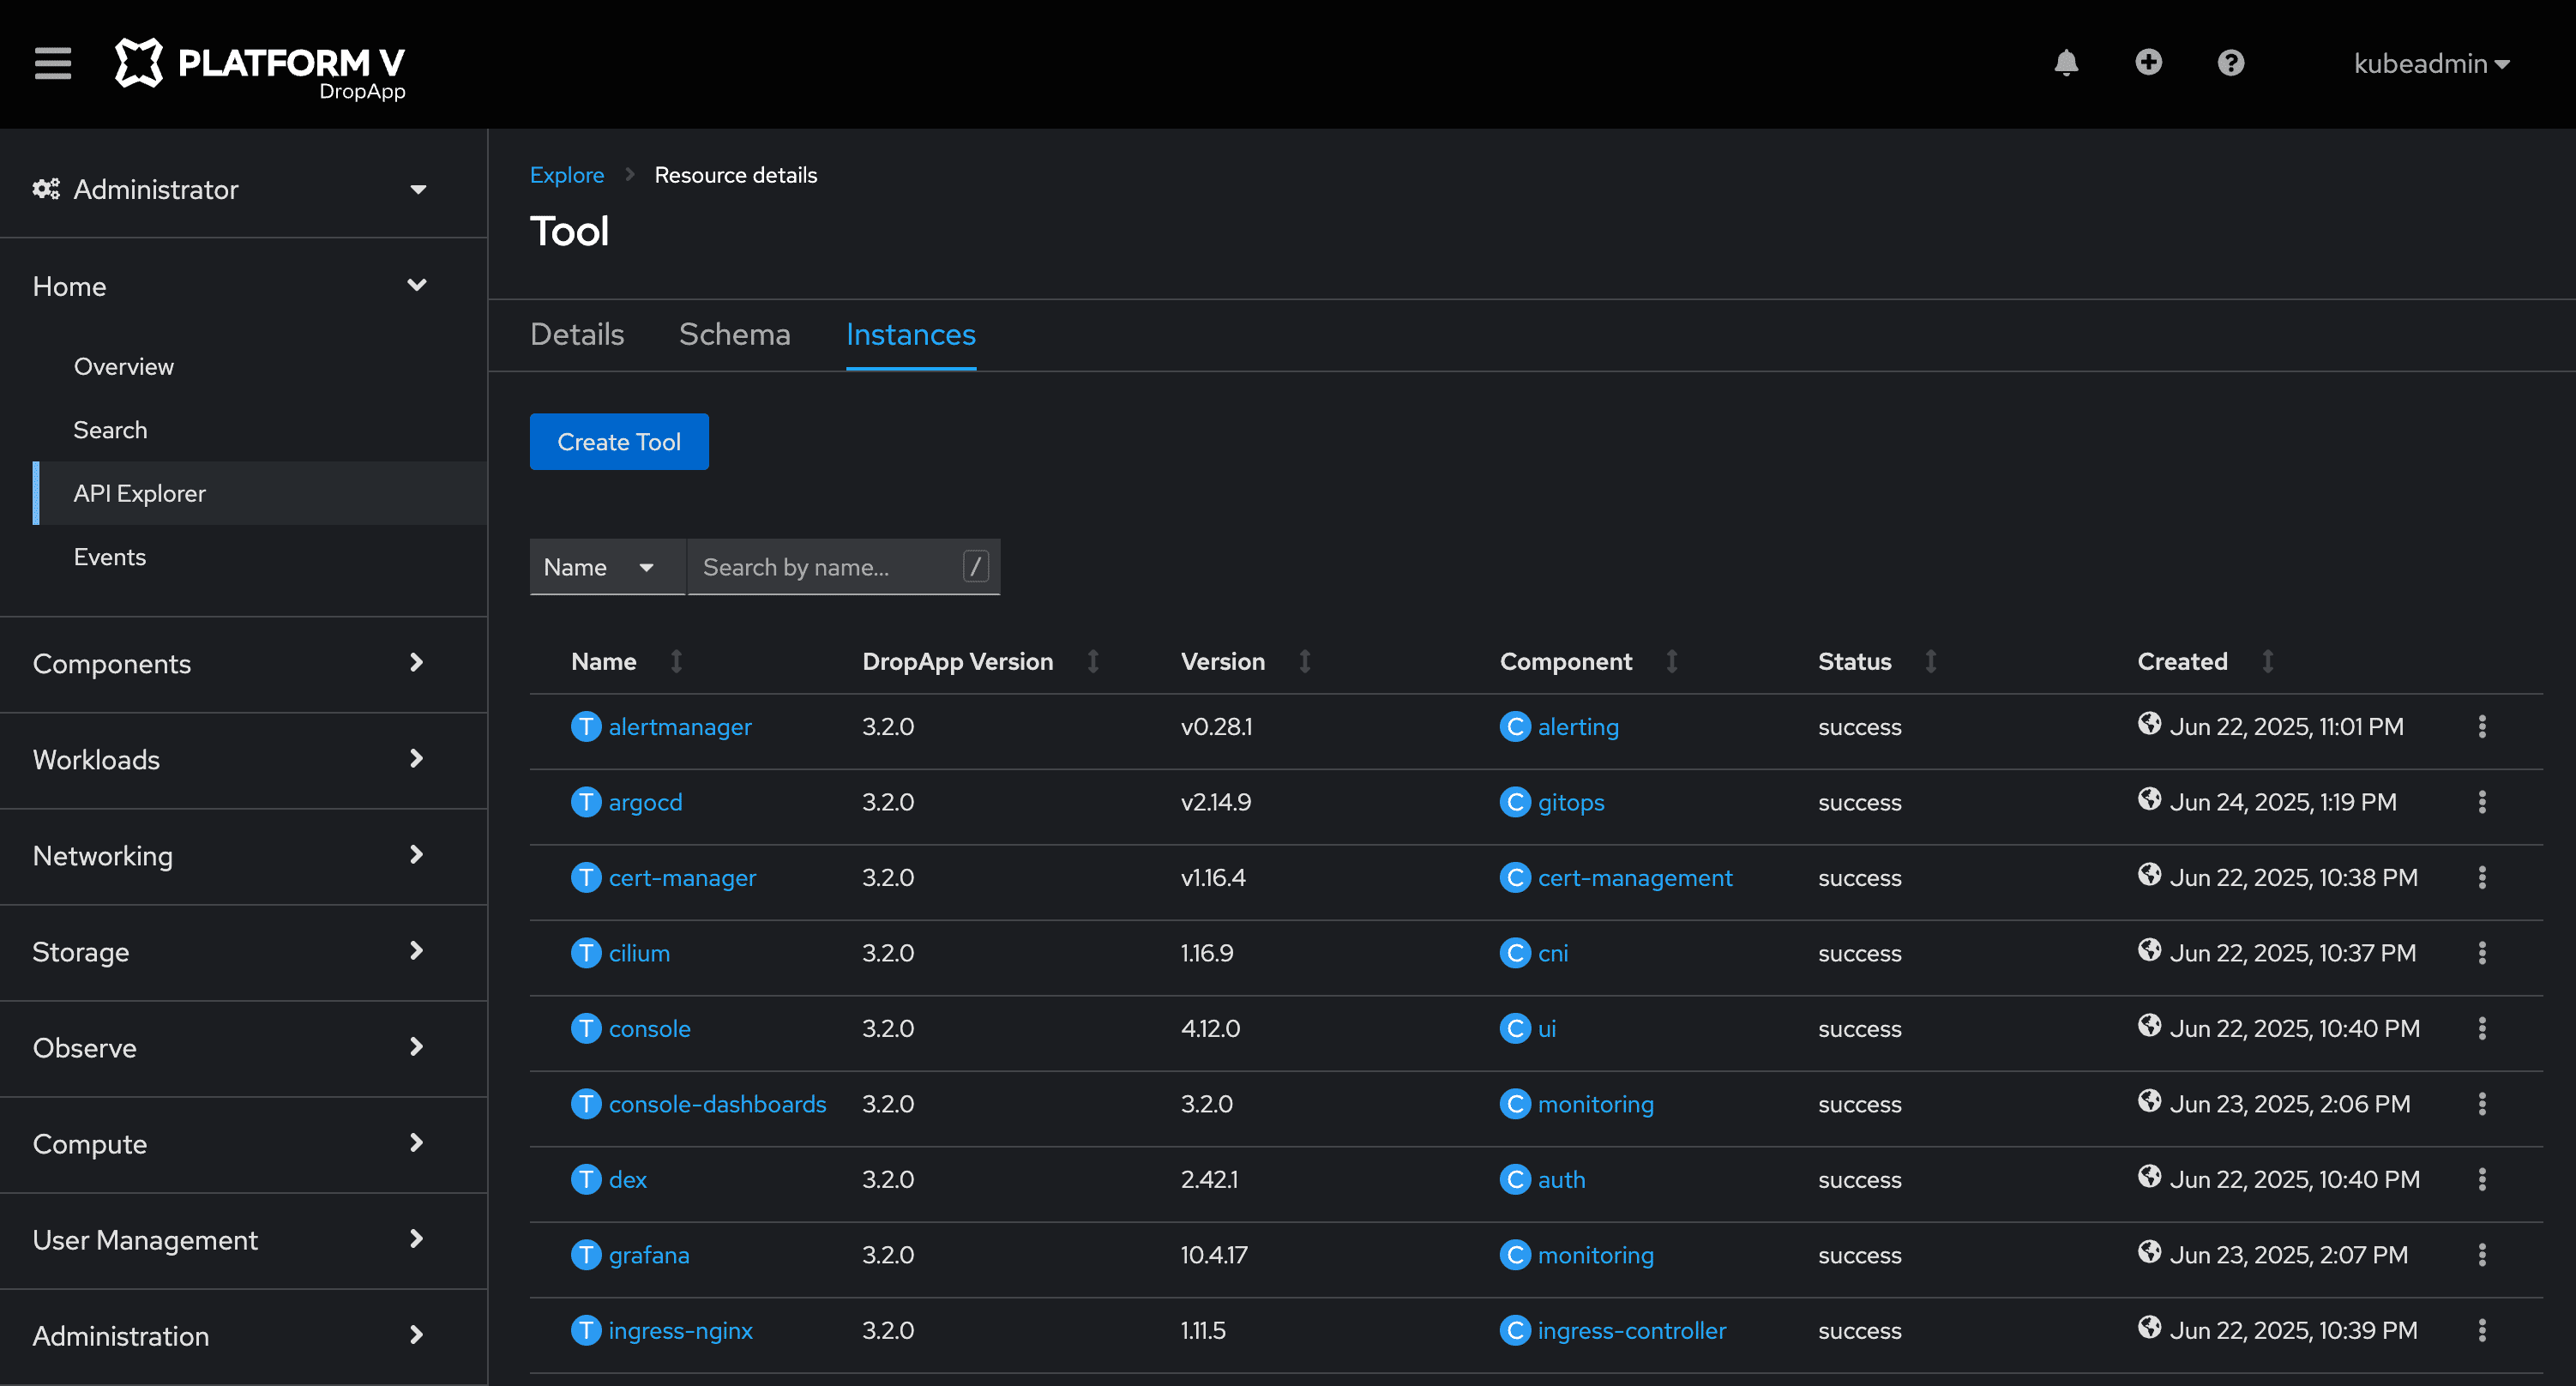Click the Explore breadcrumb link
2576x1386 pixels.
pyautogui.click(x=567, y=175)
